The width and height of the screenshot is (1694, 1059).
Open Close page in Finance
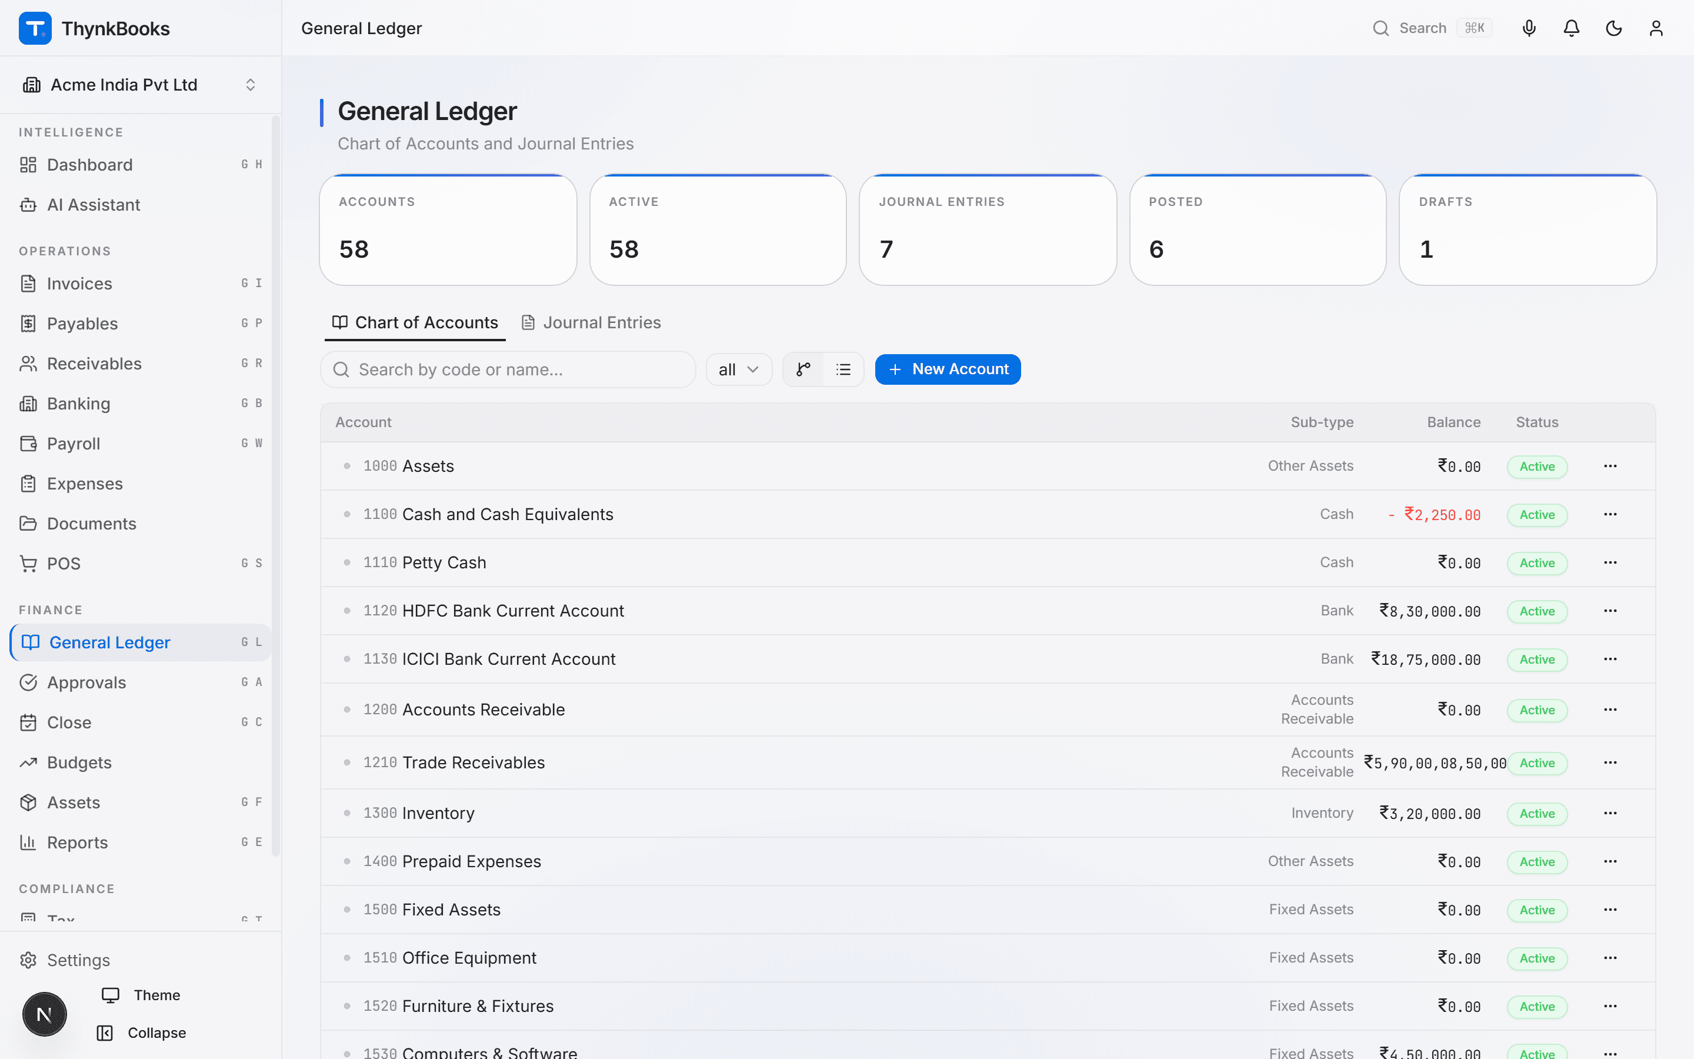click(x=140, y=722)
